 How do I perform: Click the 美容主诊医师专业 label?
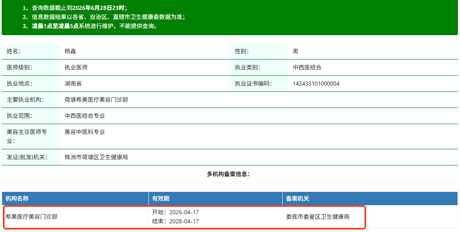(x=27, y=136)
